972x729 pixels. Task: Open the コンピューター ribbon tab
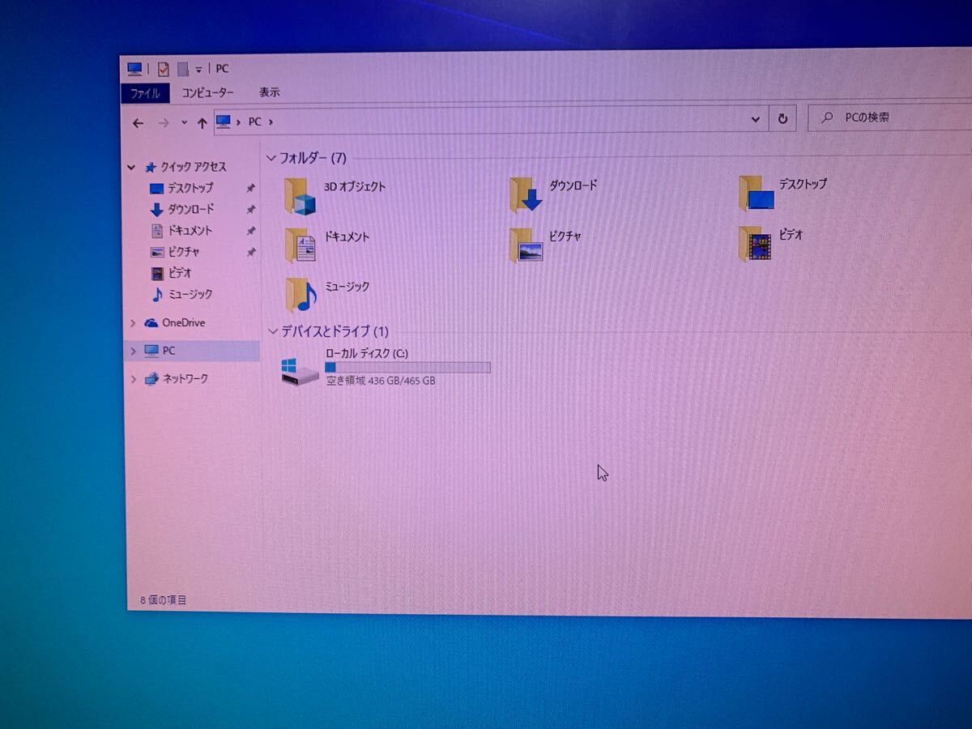pyautogui.click(x=207, y=93)
